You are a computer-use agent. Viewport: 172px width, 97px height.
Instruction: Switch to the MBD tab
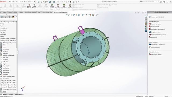point(39,12)
